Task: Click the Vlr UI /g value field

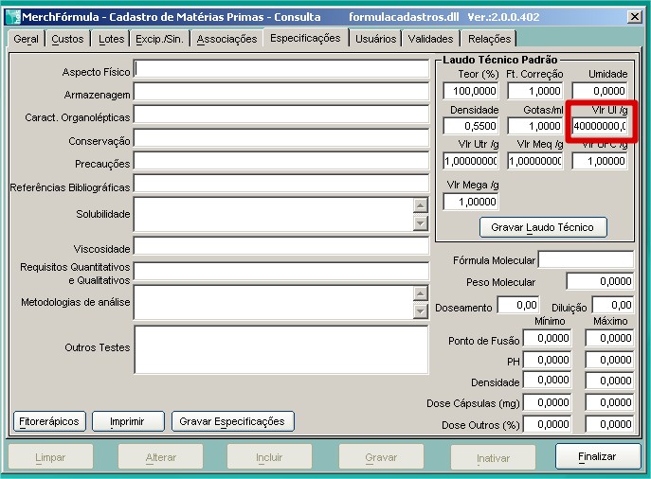Action: click(599, 126)
